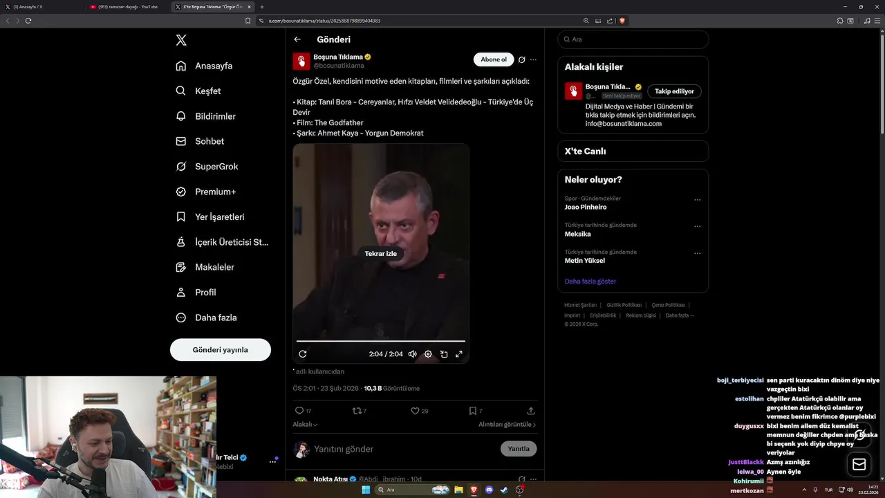This screenshot has width=885, height=498.
Task: Click Tekrar izle on the video
Action: click(381, 253)
